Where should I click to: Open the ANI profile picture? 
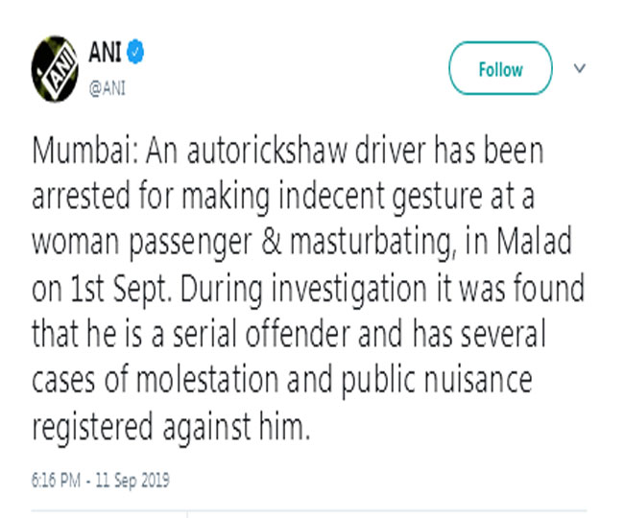coord(55,69)
